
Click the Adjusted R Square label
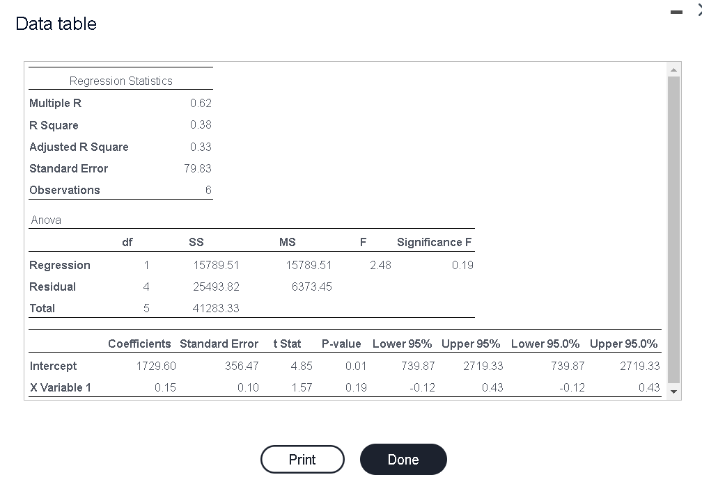[79, 147]
